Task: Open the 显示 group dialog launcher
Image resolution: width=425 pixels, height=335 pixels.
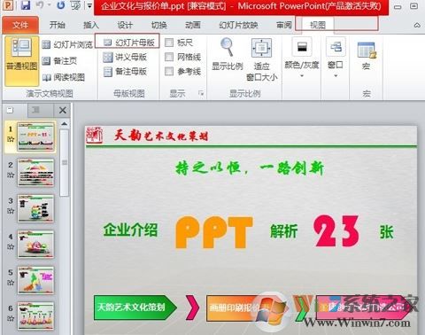Action: point(201,94)
